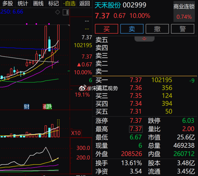Screen dimensions: 198x176
Task: Click 涨停 limit-up price 7.37
Action: coord(136,120)
